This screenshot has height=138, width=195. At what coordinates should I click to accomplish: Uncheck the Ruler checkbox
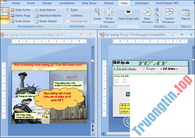pos(67,10)
